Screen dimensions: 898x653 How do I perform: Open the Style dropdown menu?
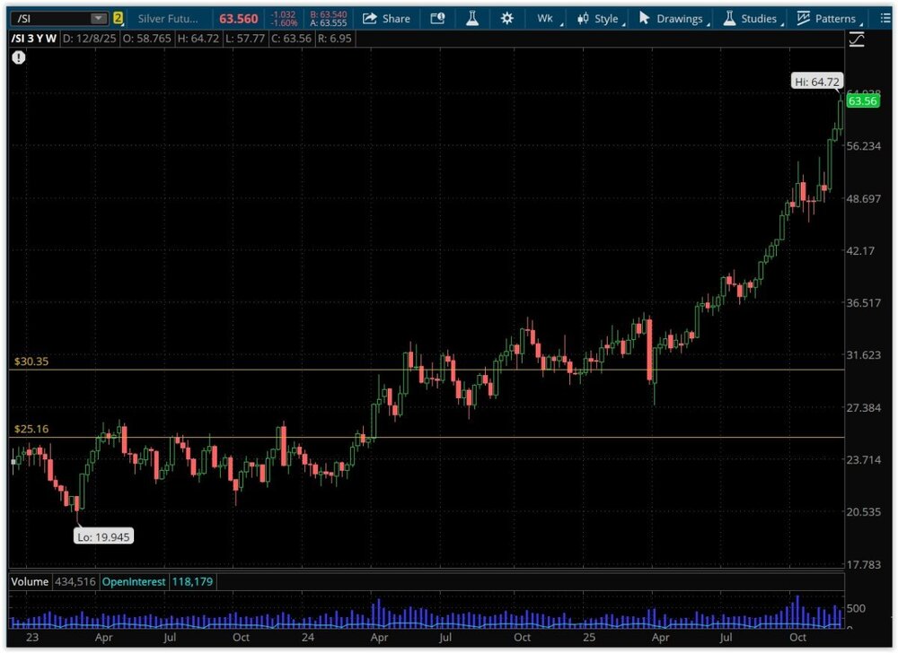599,19
